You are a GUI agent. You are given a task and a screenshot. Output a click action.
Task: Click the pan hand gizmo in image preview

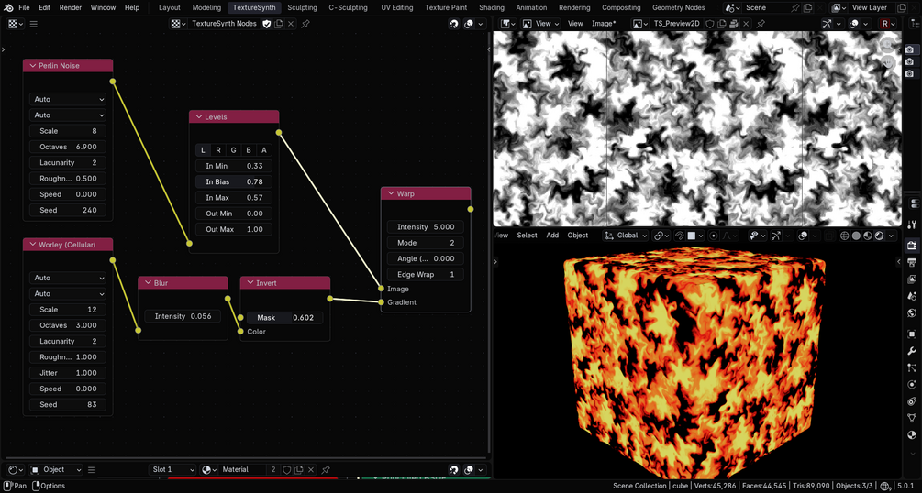(886, 62)
